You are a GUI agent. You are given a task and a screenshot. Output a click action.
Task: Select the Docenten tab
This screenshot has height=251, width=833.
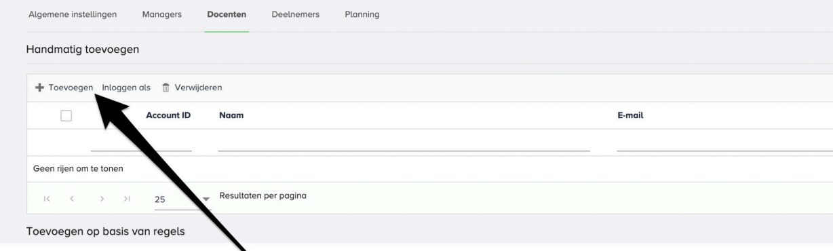click(x=227, y=15)
